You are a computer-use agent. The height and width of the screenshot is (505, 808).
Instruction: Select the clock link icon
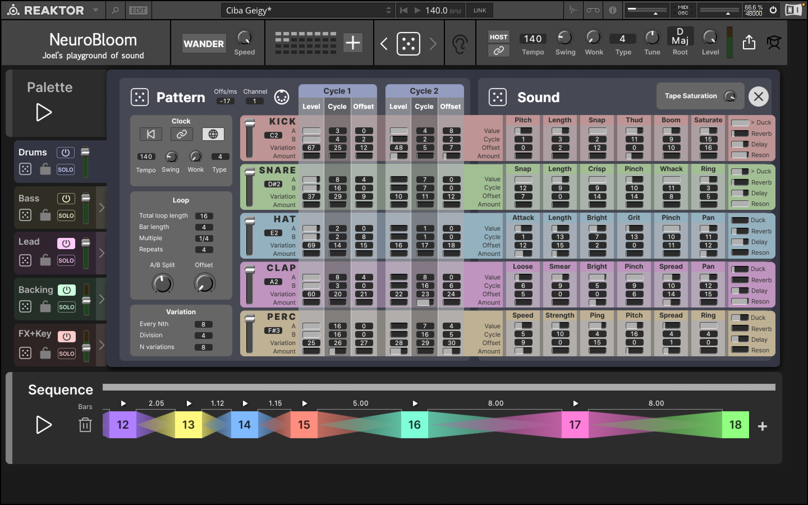click(x=182, y=134)
